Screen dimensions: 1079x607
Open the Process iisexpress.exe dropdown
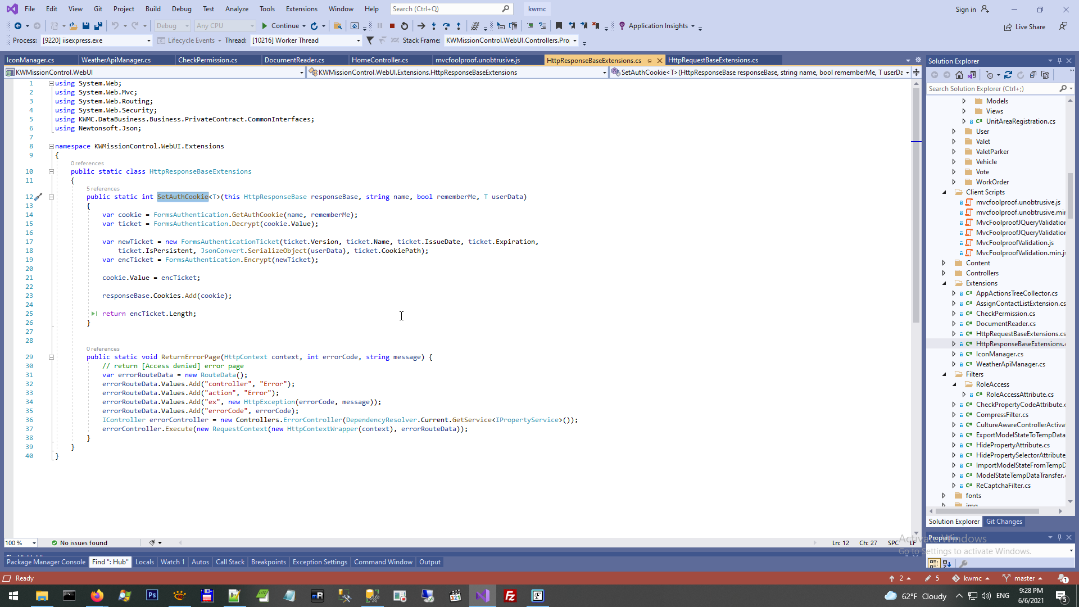pyautogui.click(x=148, y=40)
